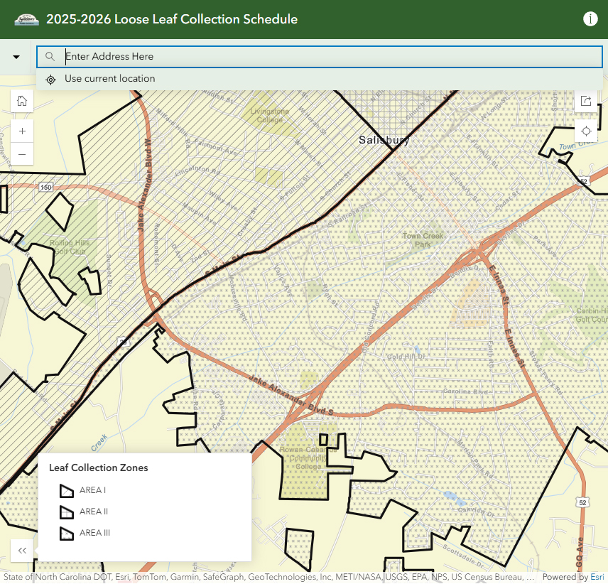Click the home default extent button

coord(22,101)
